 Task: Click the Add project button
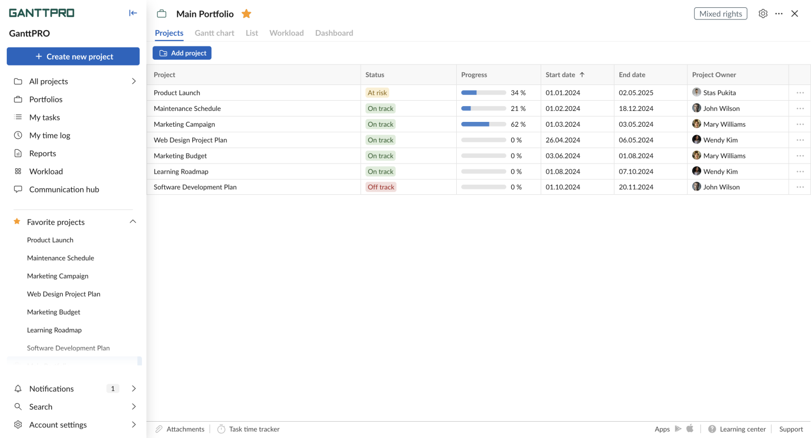182,53
